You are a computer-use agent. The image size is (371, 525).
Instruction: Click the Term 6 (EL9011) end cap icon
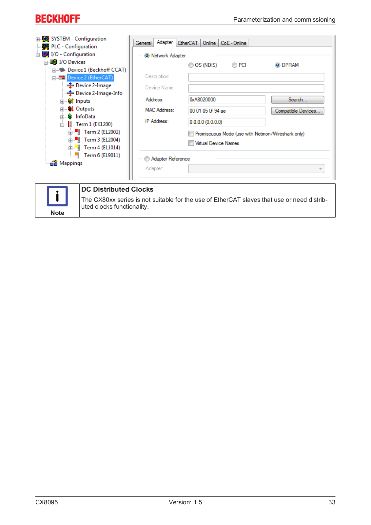click(x=77, y=155)
